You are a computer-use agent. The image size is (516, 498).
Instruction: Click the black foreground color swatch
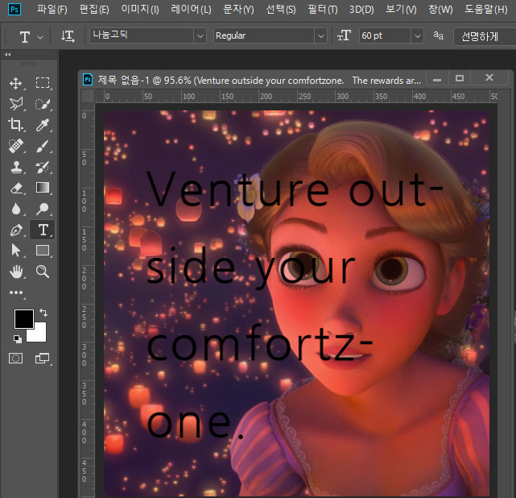[23, 318]
